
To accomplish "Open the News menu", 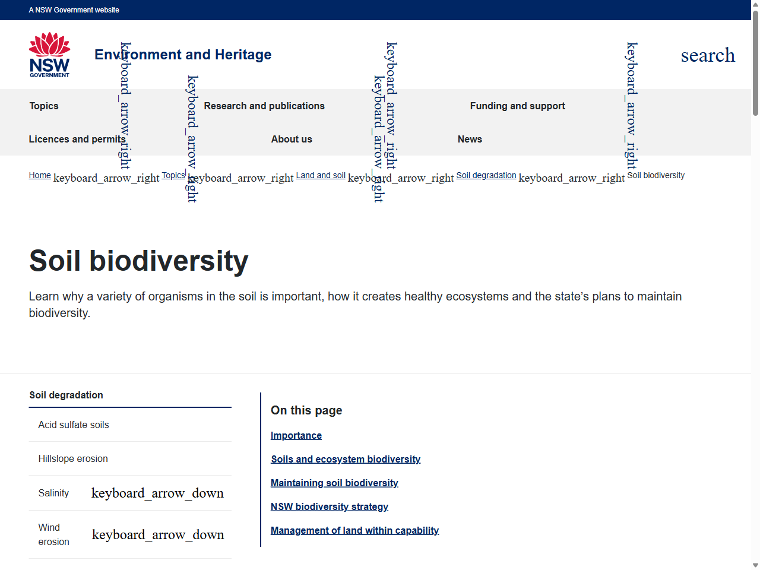I will coord(470,139).
